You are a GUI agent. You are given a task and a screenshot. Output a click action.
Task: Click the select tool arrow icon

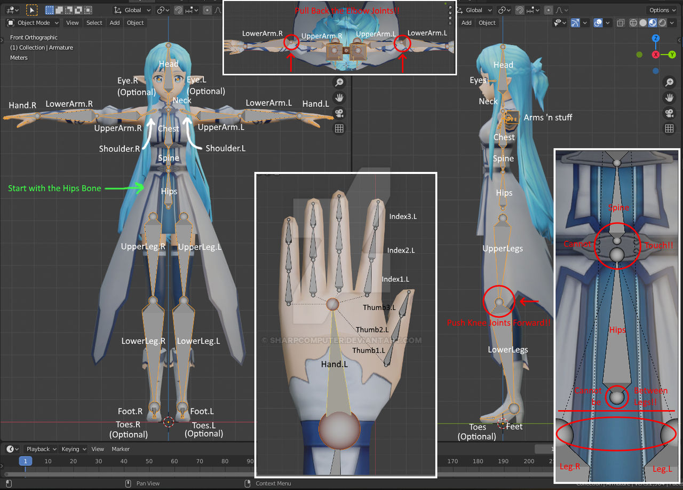click(x=32, y=10)
